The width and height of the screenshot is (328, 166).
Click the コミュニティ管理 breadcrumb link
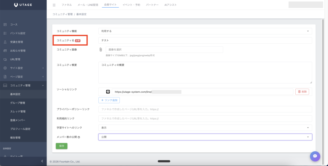click(62, 14)
